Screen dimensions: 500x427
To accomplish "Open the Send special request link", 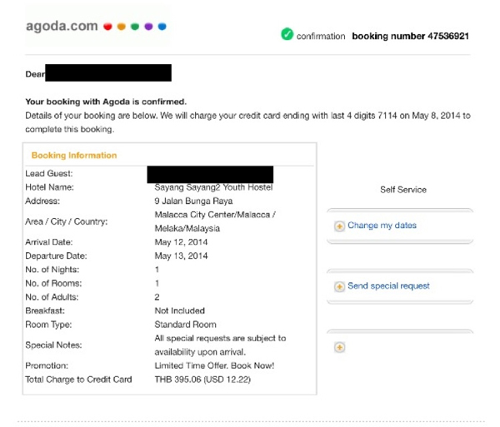I will click(388, 285).
